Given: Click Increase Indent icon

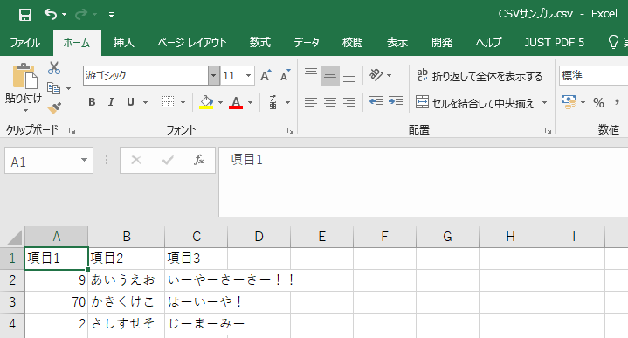Looking at the screenshot, I should pyautogui.click(x=396, y=102).
